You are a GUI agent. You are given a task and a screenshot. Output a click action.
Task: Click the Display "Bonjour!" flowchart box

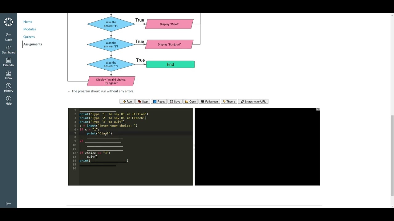coord(169,45)
